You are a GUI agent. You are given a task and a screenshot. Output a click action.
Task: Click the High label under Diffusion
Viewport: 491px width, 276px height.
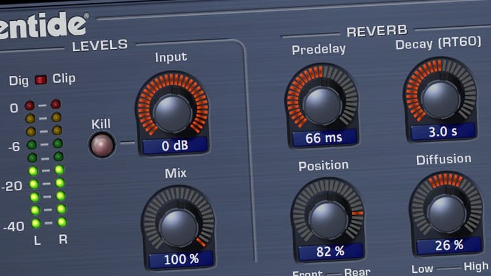[476, 267]
